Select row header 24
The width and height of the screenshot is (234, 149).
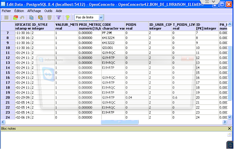pyautogui.click(x=8, y=117)
